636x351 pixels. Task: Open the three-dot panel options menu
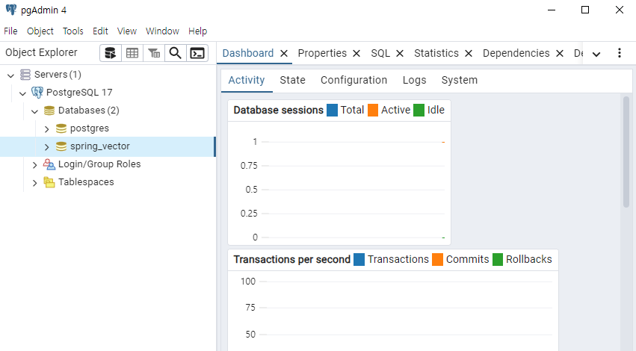pos(620,53)
